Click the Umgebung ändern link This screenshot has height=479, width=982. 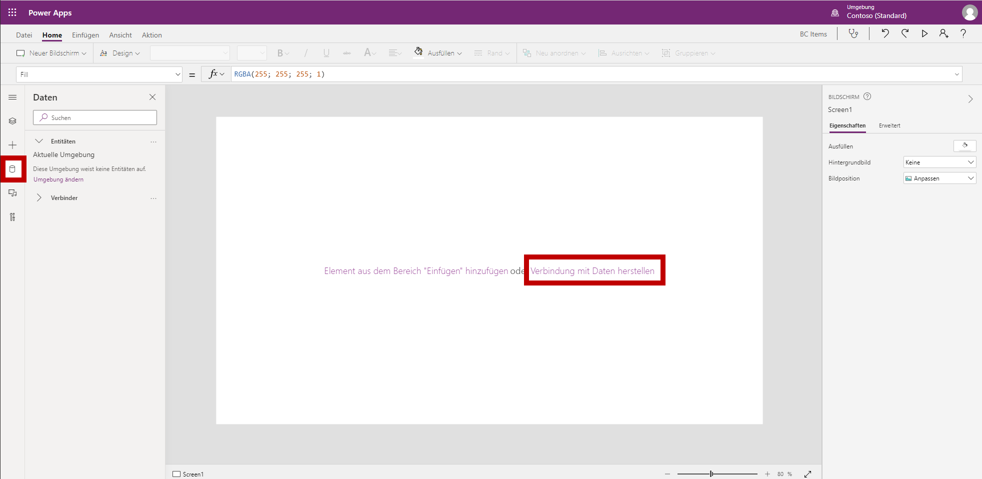(x=58, y=179)
